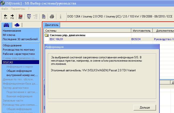Click Важная информация sub-item

pos(19,96)
